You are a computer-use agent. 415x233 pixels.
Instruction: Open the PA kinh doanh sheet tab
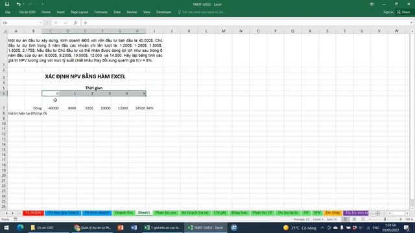pyautogui.click(x=97, y=213)
